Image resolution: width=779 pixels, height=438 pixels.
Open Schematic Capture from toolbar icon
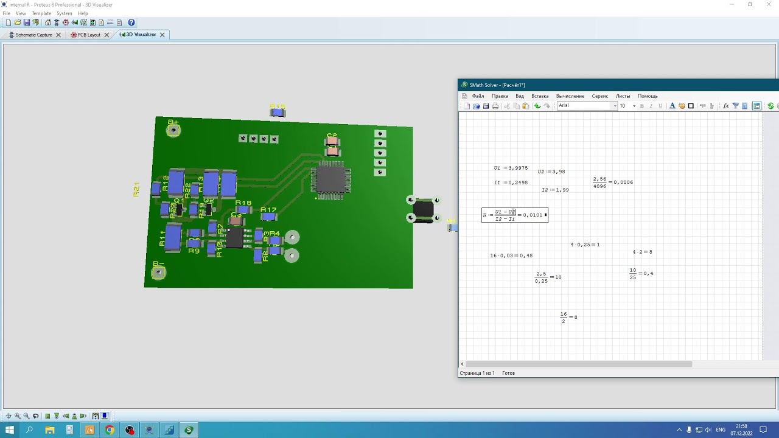[x=57, y=23]
